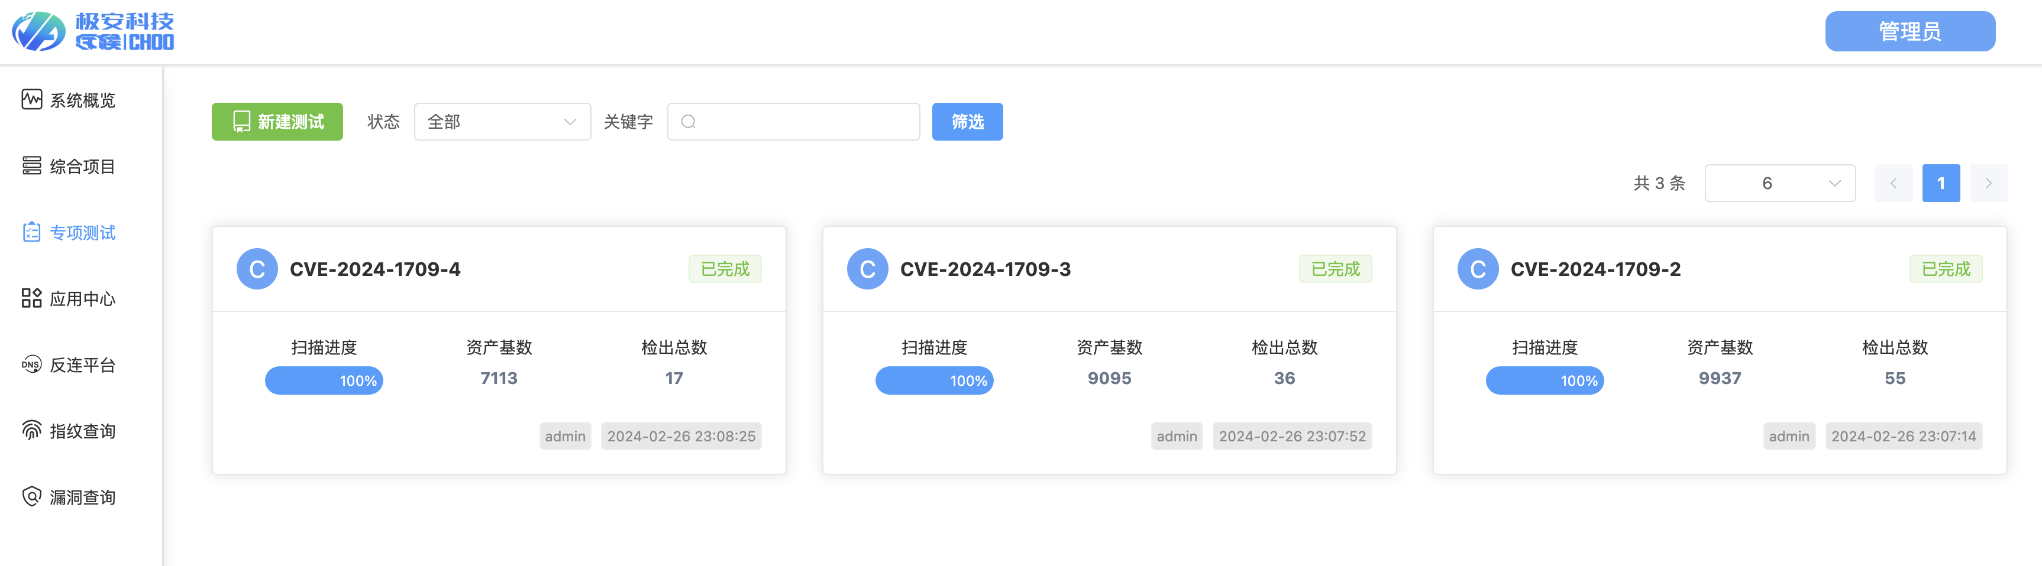This screenshot has height=566, width=2042.
Task: Click the C avatar of CVE-2024-1709-4
Action: pyautogui.click(x=257, y=269)
